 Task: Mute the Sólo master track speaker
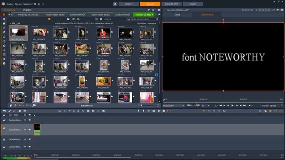coord(30,115)
